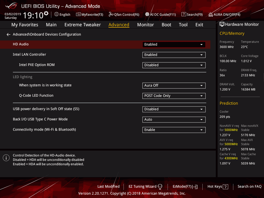Image resolution: width=264 pixels, height=198 pixels.
Task: Click the AI OC Guide icon
Action: (147, 14)
